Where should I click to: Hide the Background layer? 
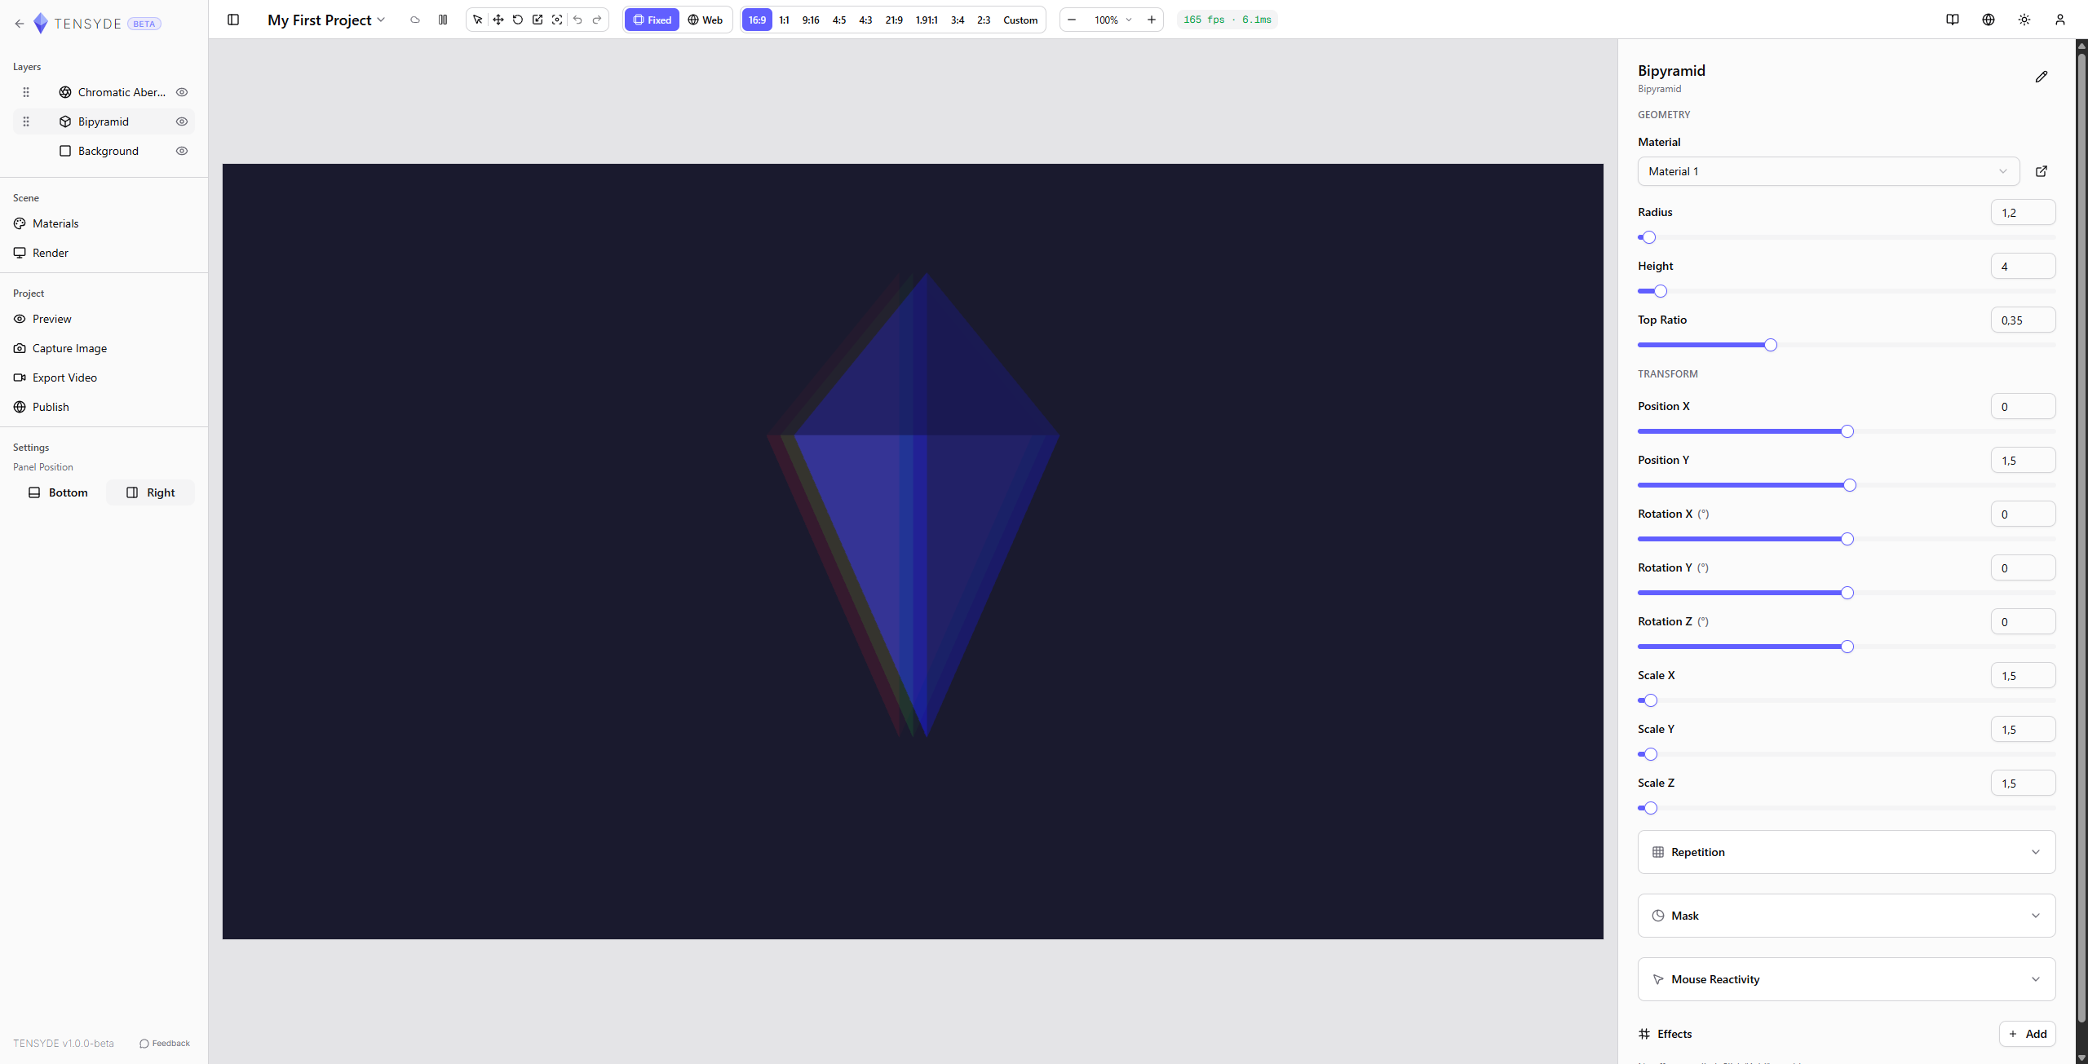click(182, 151)
